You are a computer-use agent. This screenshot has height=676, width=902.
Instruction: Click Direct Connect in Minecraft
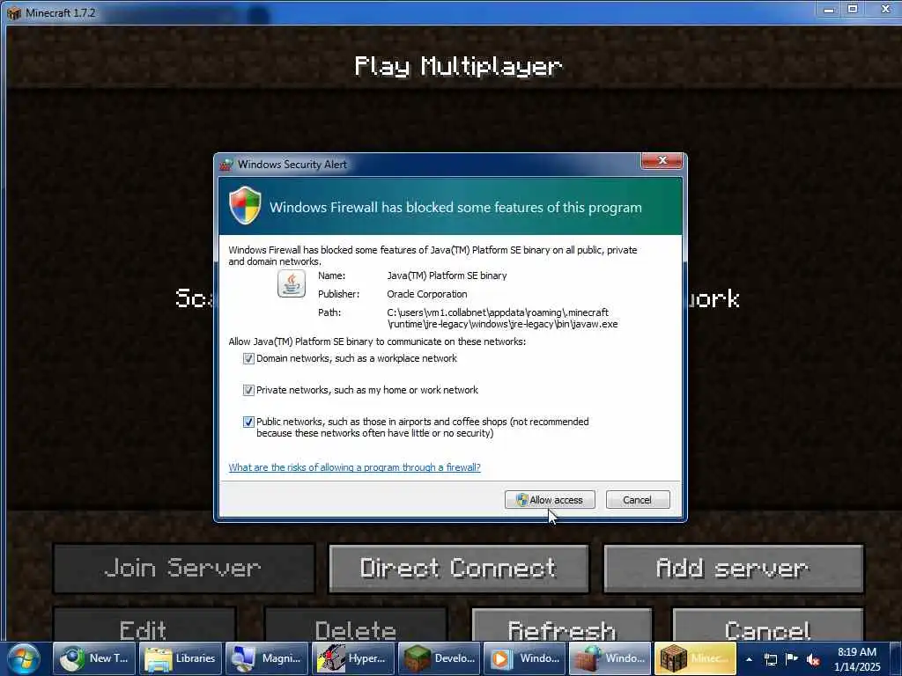click(x=458, y=569)
